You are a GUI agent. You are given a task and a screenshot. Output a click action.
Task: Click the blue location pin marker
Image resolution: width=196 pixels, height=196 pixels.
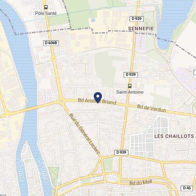(x=98, y=98)
